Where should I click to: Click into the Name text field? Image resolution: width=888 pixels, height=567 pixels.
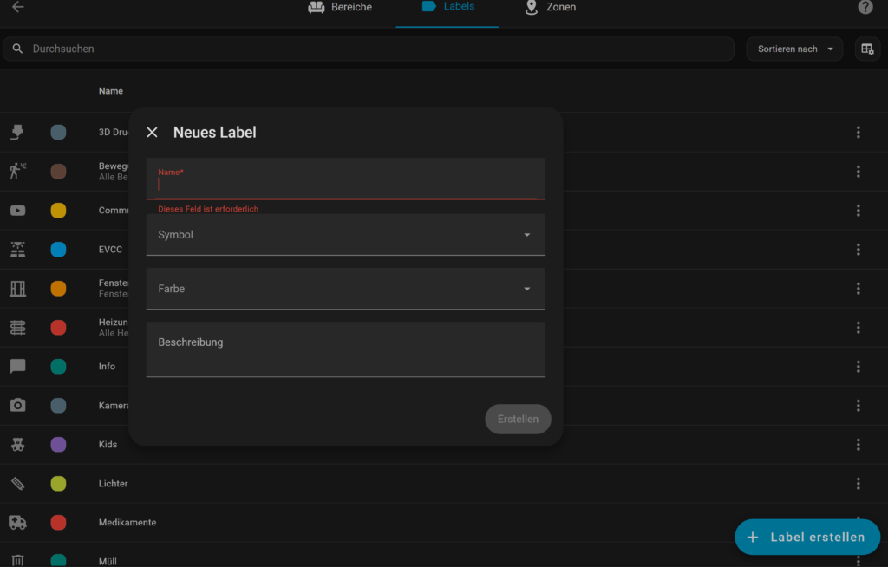(x=345, y=184)
